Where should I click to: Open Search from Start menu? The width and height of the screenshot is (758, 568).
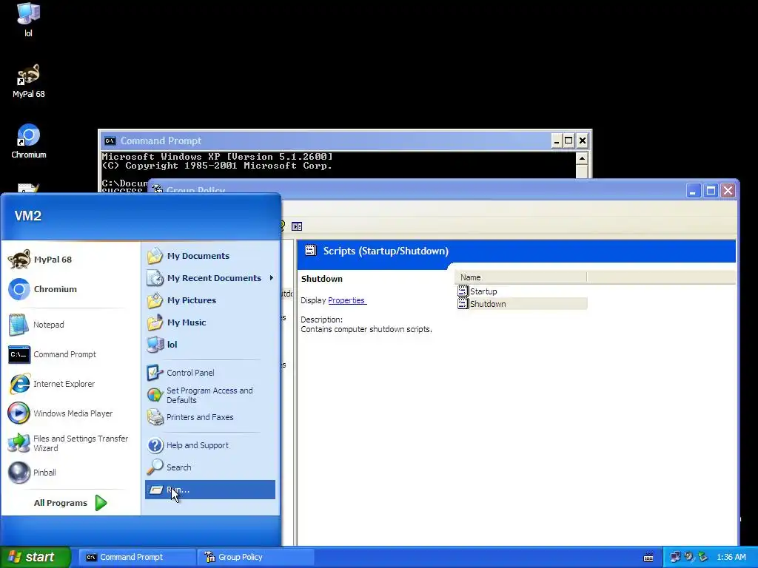[209, 467]
